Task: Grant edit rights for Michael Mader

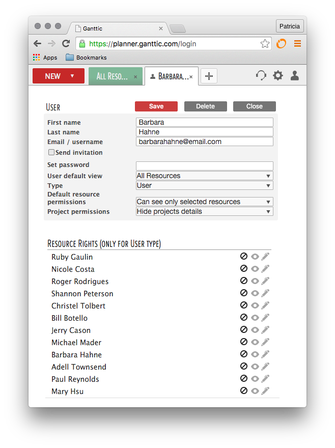Action: coord(265,342)
